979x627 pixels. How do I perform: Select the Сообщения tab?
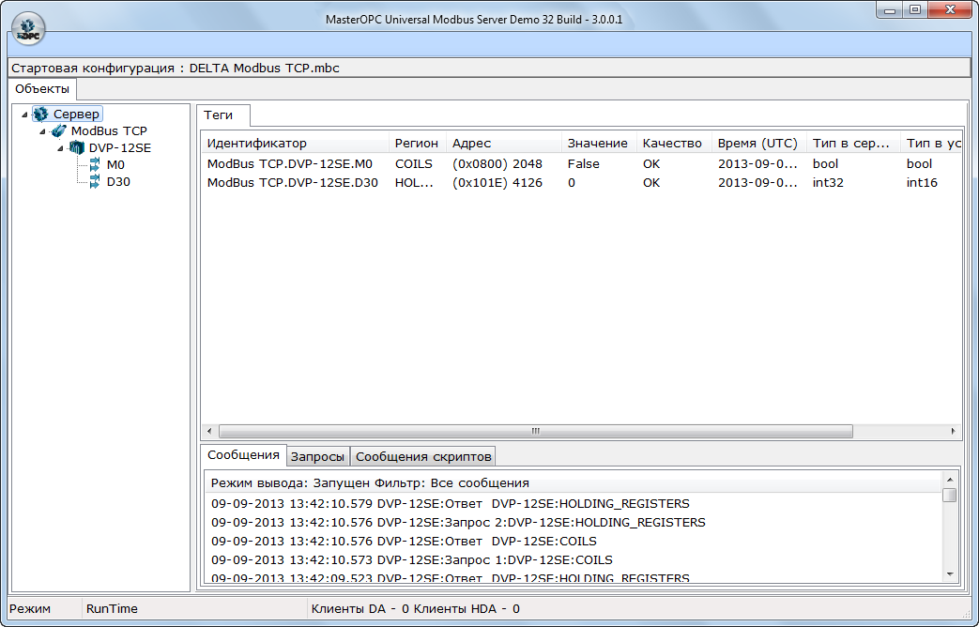[243, 455]
